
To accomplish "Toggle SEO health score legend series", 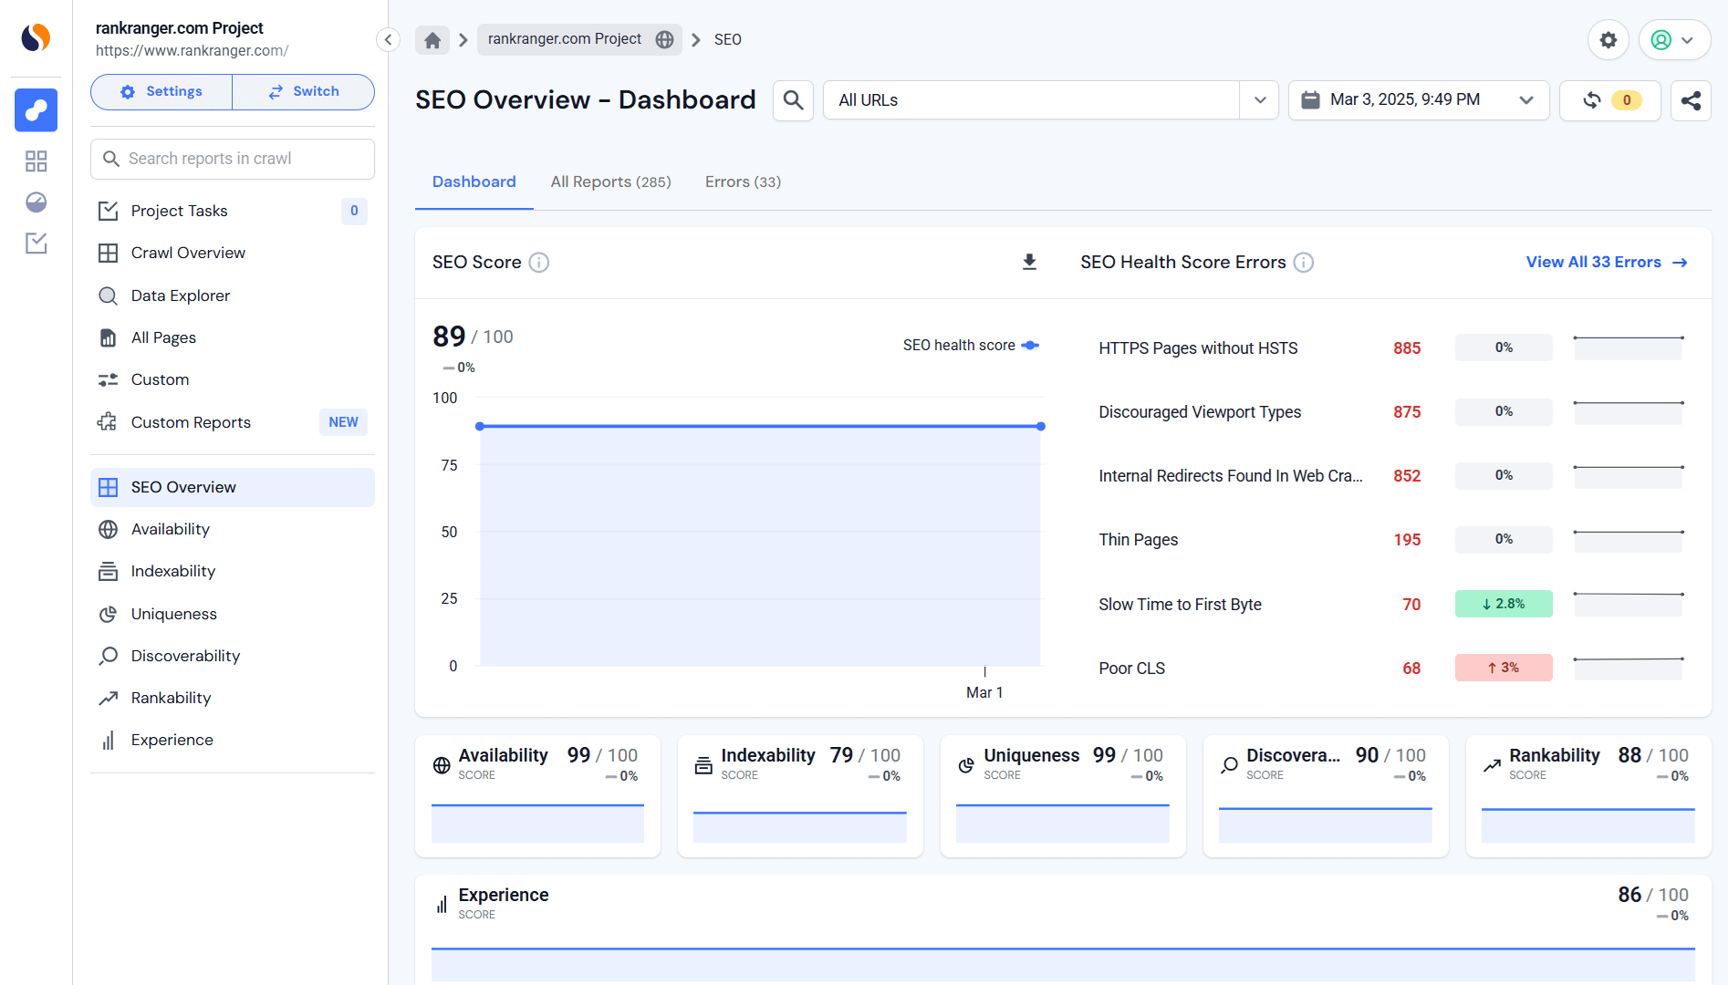I will [x=972, y=346].
